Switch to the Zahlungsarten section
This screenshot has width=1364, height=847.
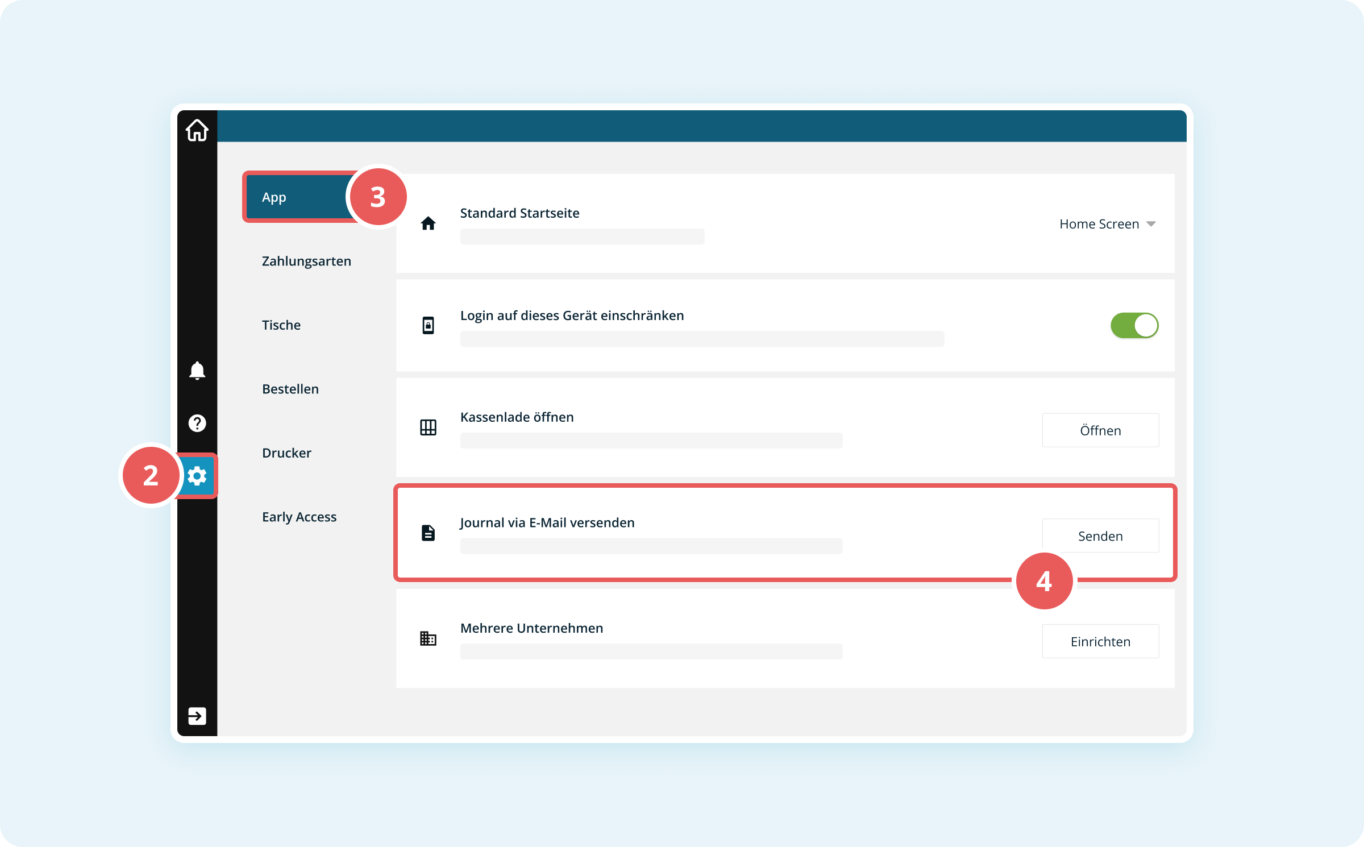click(x=306, y=261)
